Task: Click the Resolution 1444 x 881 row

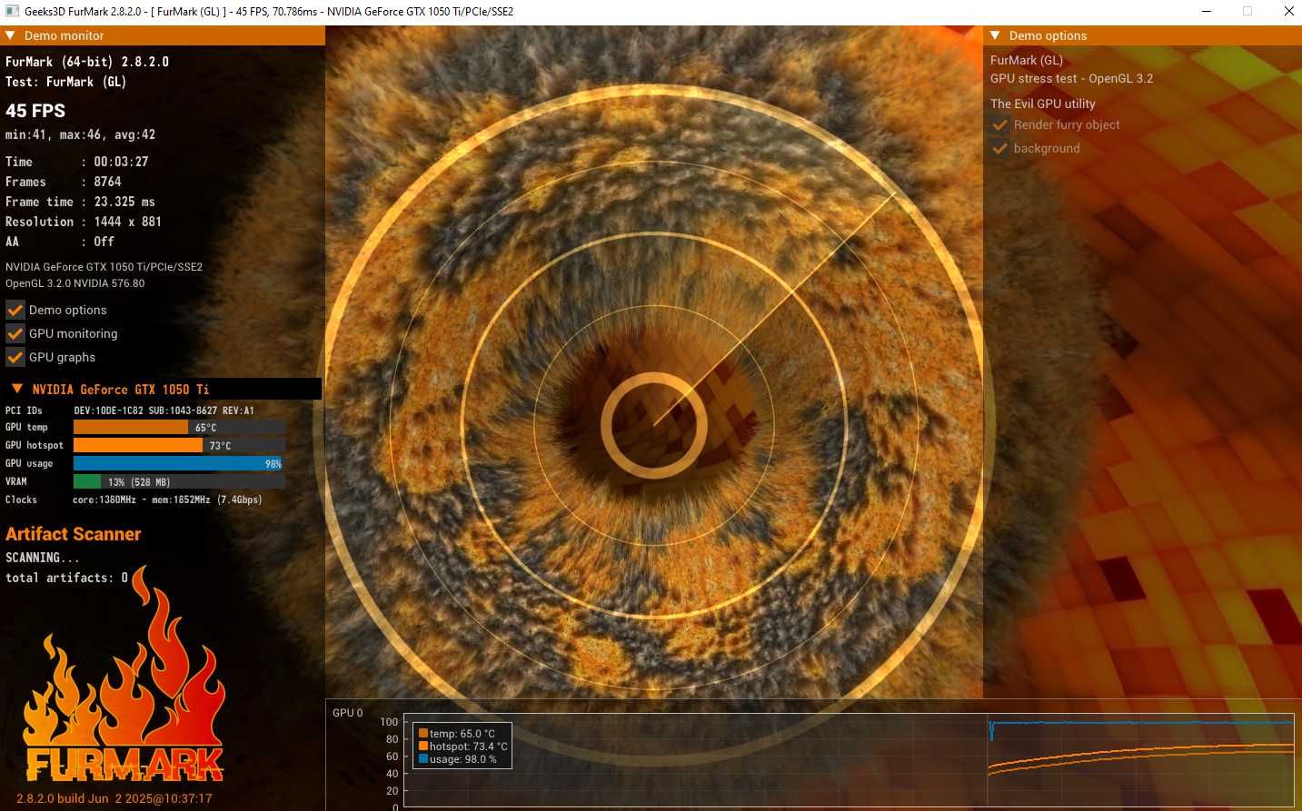Action: click(x=84, y=222)
